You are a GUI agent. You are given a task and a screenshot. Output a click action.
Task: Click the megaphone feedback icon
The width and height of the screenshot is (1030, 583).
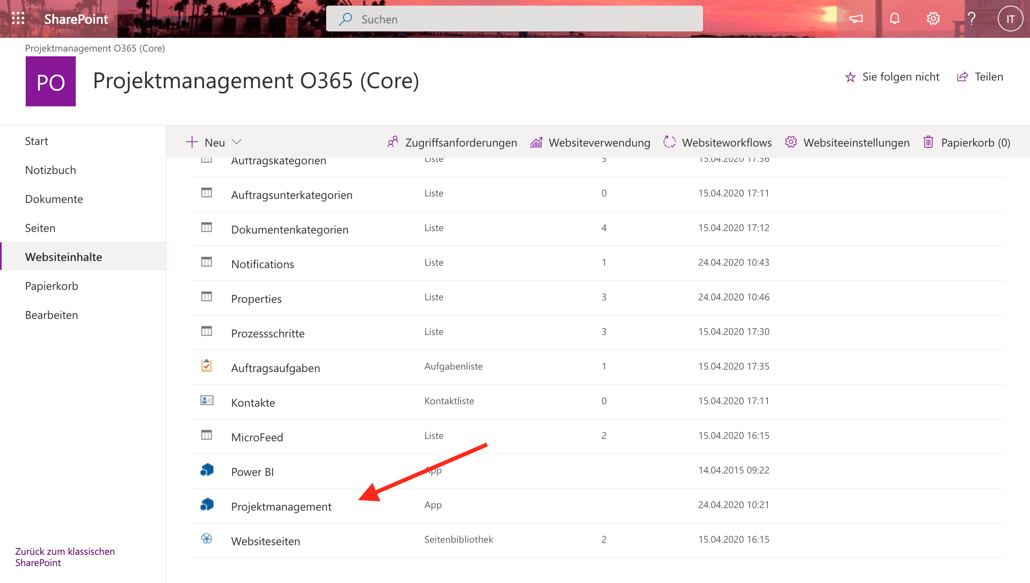[856, 19]
